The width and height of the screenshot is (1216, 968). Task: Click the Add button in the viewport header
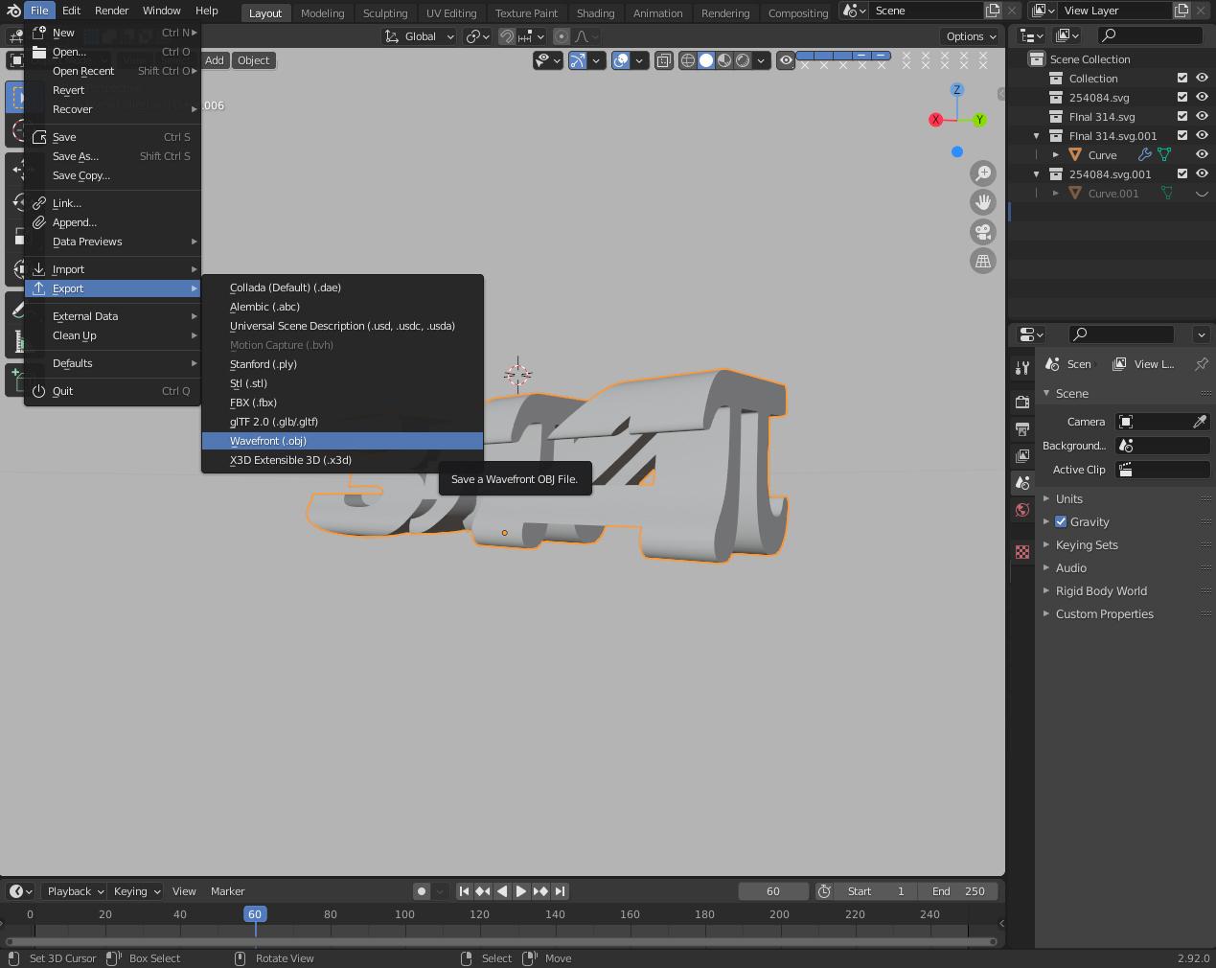click(215, 59)
